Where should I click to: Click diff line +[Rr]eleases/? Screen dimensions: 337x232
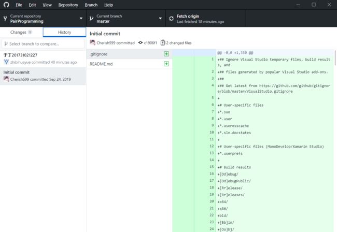231,195
